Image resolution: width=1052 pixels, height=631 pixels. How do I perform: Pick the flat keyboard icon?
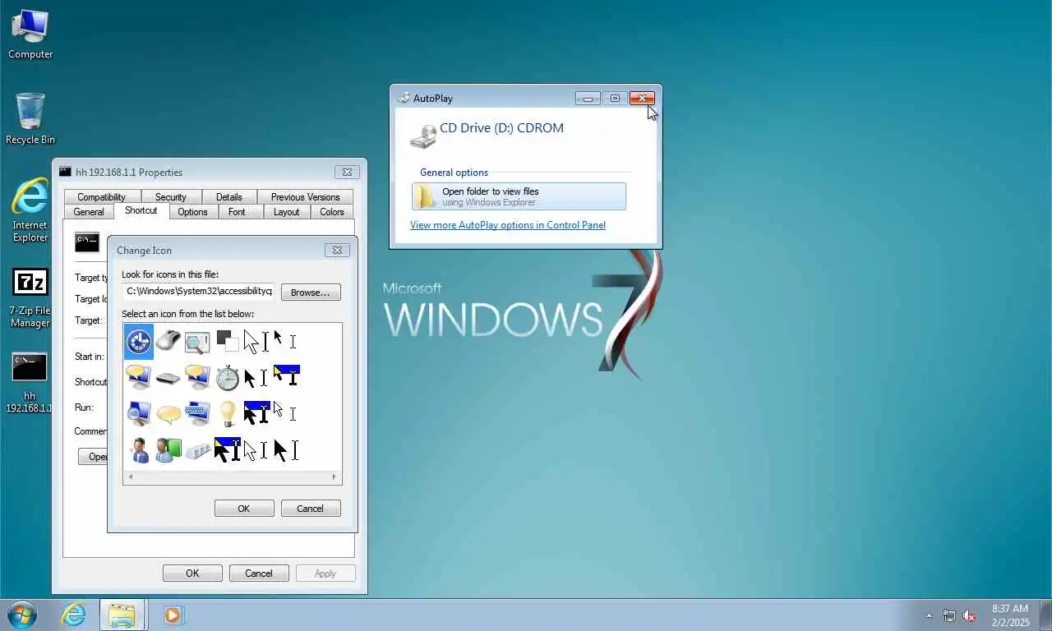168,378
